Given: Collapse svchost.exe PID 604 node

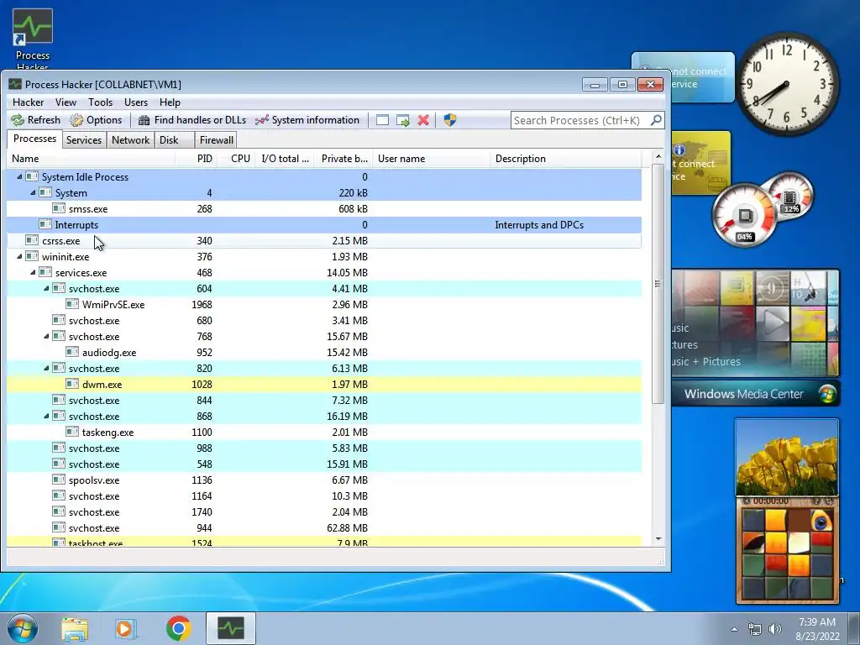Looking at the screenshot, I should tap(47, 288).
